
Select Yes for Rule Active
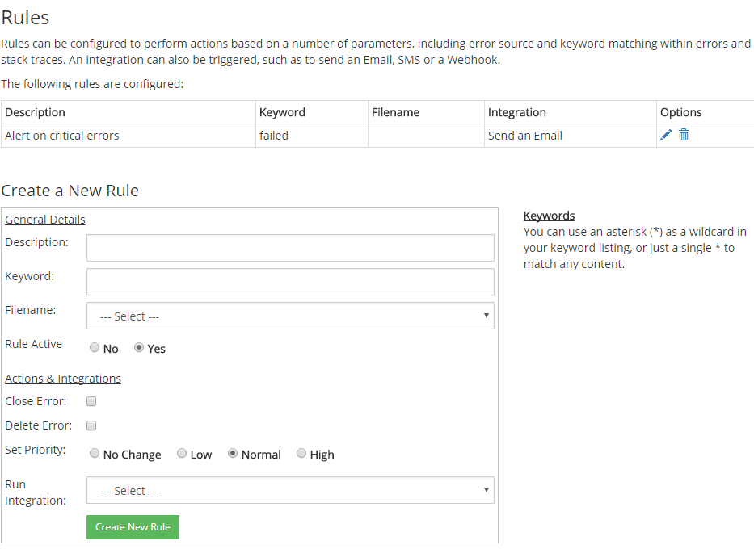[x=139, y=347]
